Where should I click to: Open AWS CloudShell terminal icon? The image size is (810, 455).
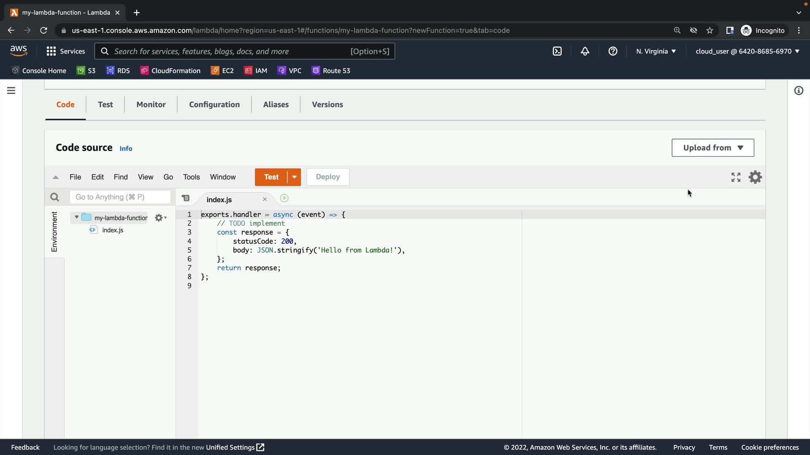click(x=557, y=51)
